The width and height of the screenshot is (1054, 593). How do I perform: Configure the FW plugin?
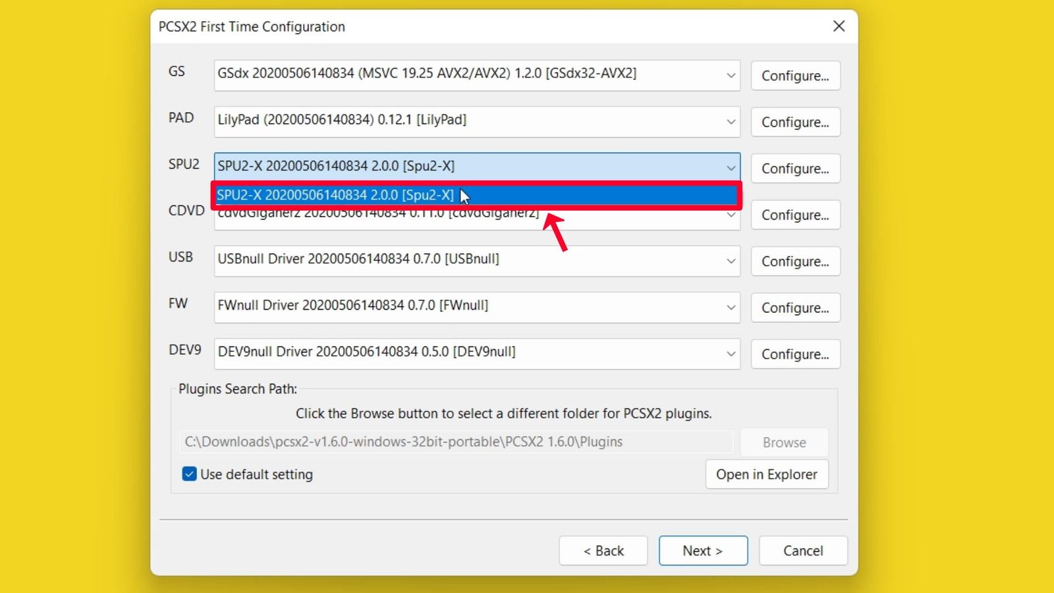(x=795, y=308)
